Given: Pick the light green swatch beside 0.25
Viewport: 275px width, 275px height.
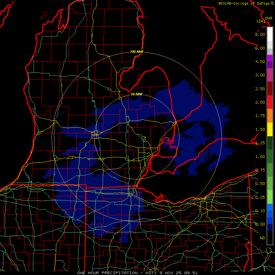Looking at the screenshot, I should pyautogui.click(x=270, y=197).
